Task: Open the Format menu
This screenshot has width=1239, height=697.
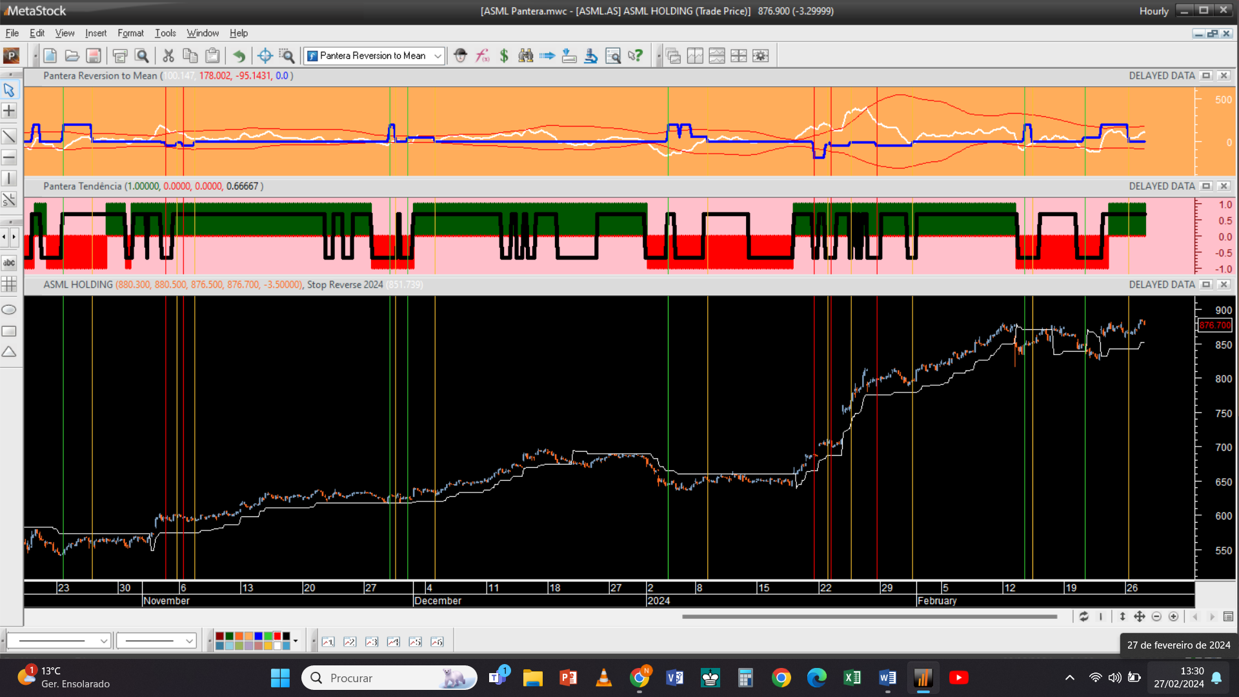Action: [130, 33]
